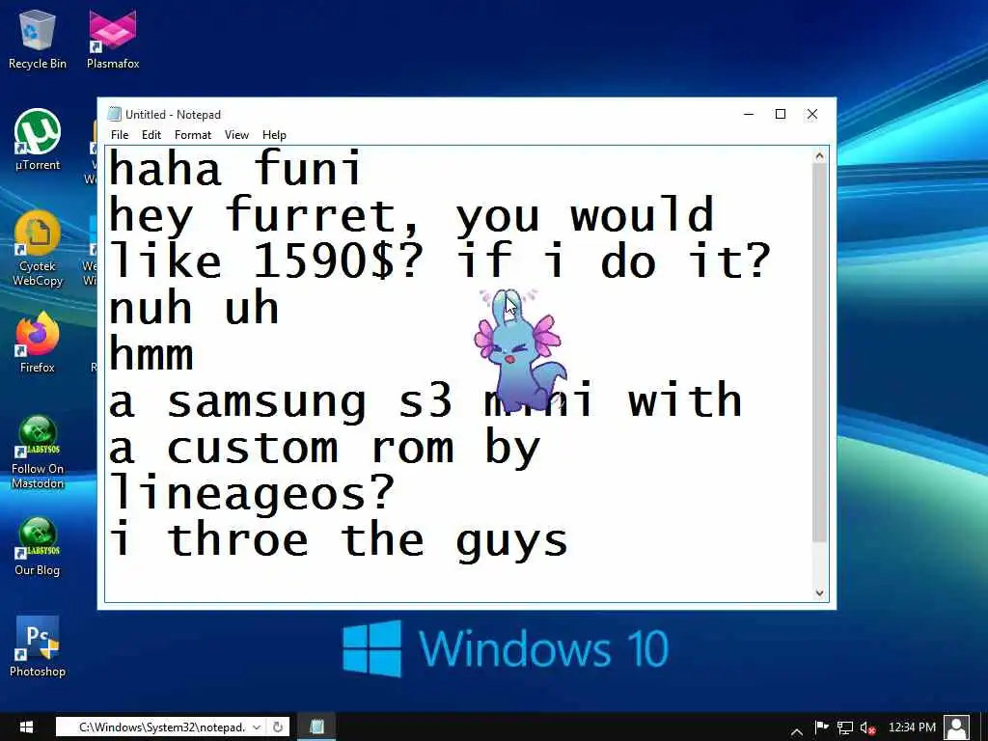The width and height of the screenshot is (988, 741).
Task: Open the Edit menu in Notepad
Action: (151, 135)
